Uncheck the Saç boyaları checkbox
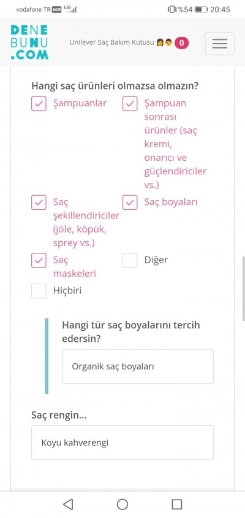This screenshot has width=245, height=518. pos(130,203)
